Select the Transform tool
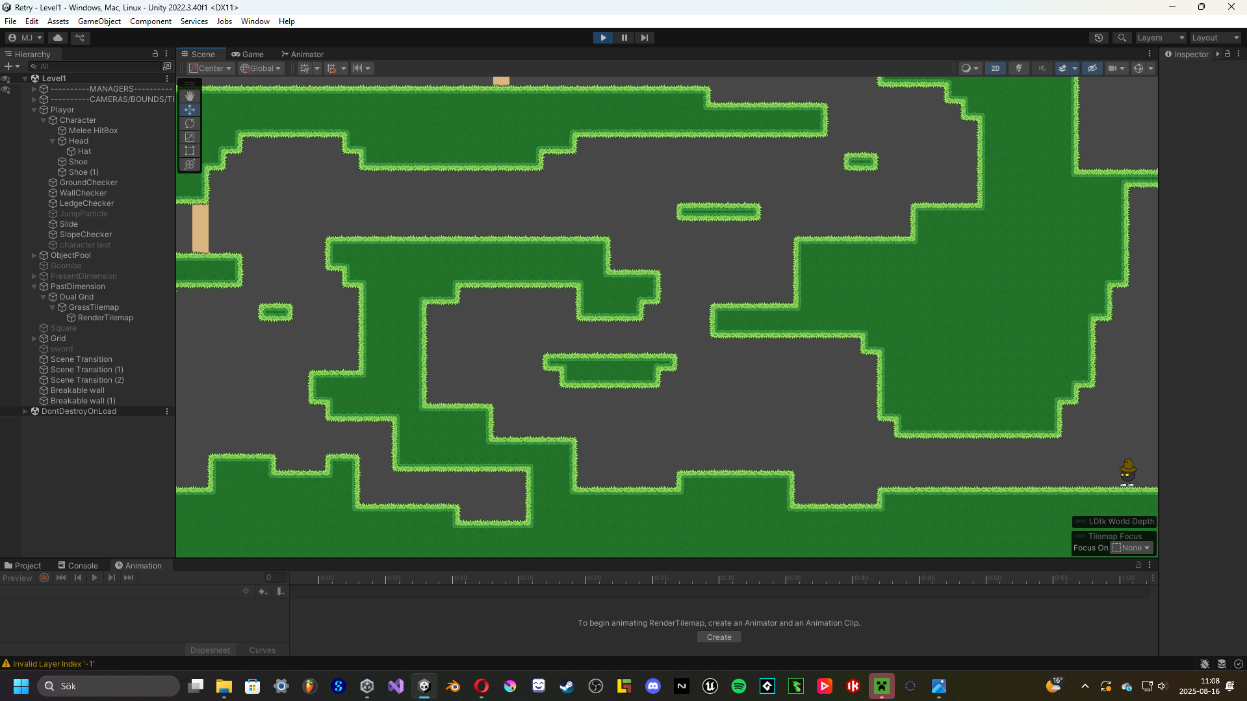This screenshot has width=1247, height=701. point(190,164)
